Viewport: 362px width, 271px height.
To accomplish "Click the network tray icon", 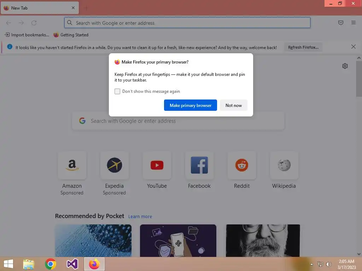I will [320, 264].
